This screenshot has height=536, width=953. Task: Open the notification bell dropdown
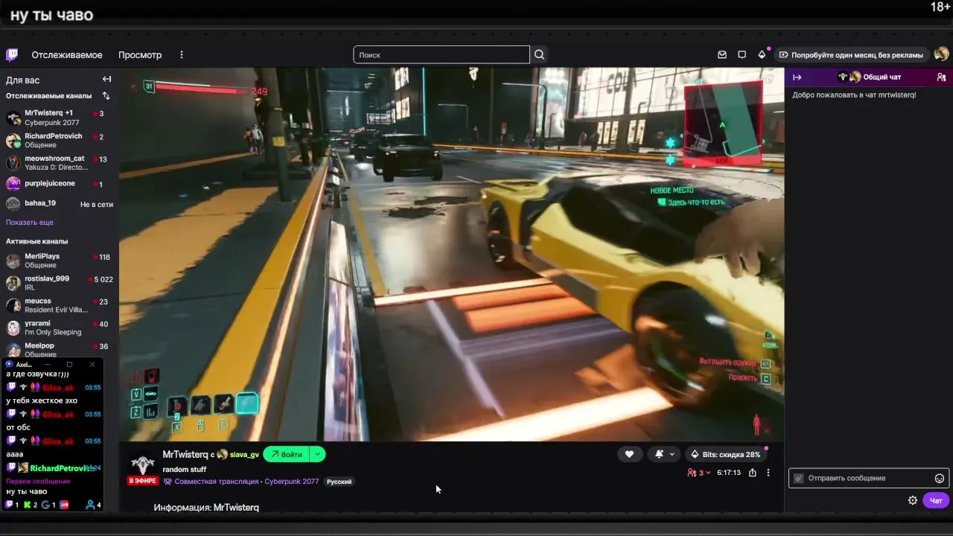click(665, 454)
